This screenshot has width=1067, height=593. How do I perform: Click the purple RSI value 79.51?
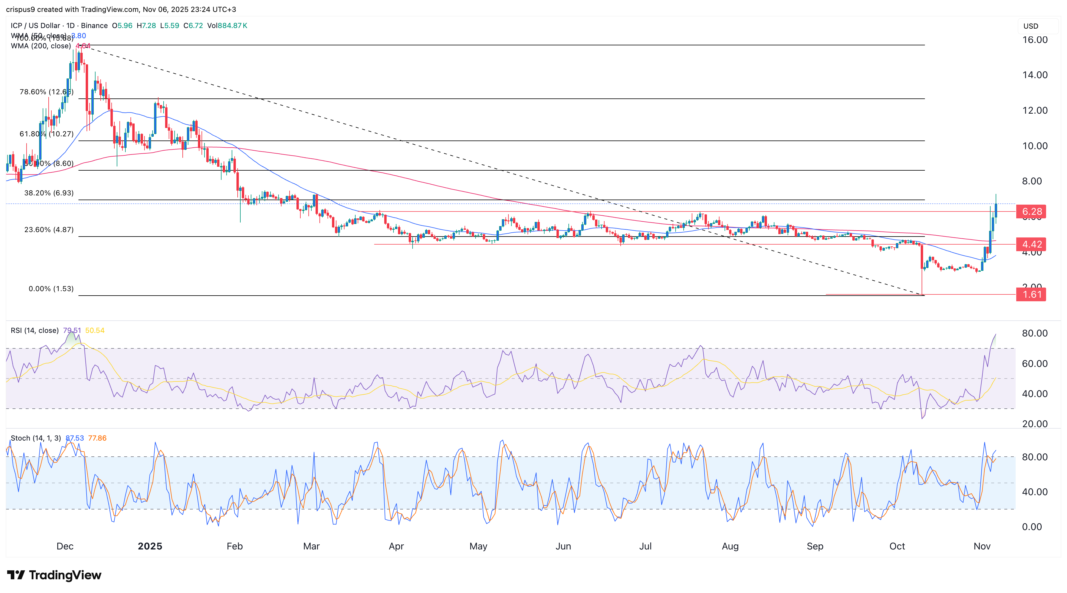coord(73,330)
